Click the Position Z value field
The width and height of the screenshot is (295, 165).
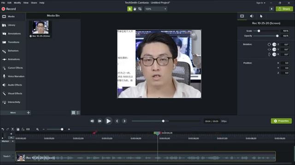pyautogui.click(x=285, y=73)
